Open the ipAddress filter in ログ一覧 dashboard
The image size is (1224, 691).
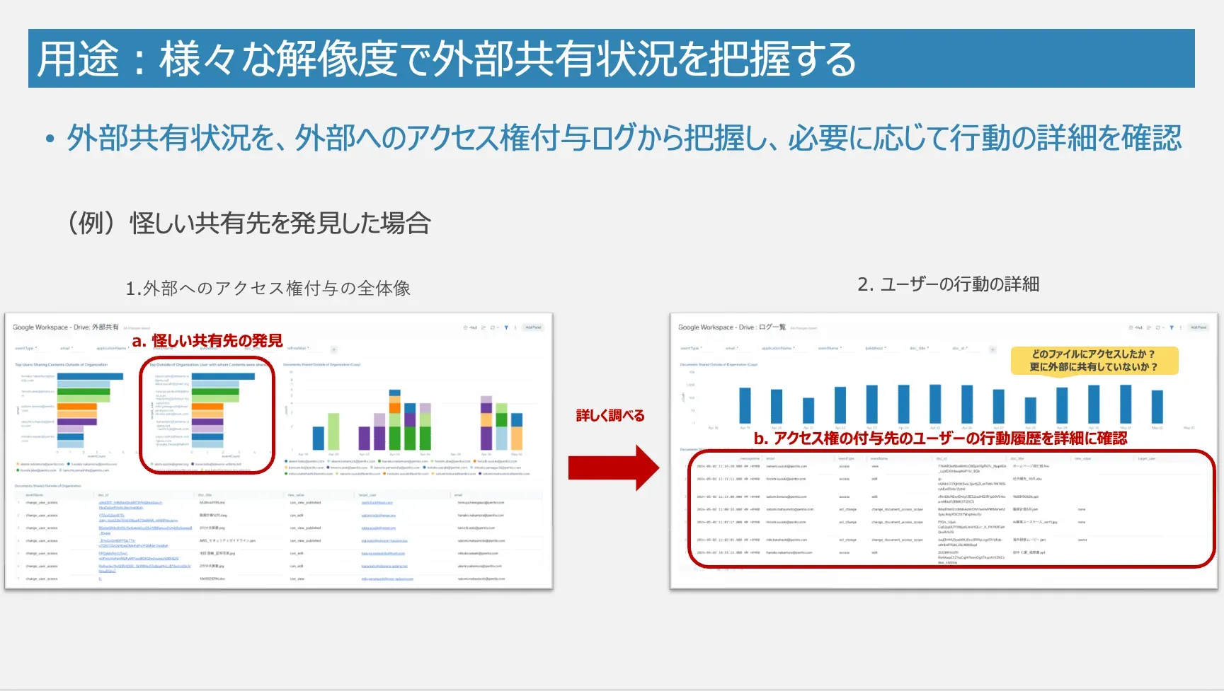coord(875,348)
